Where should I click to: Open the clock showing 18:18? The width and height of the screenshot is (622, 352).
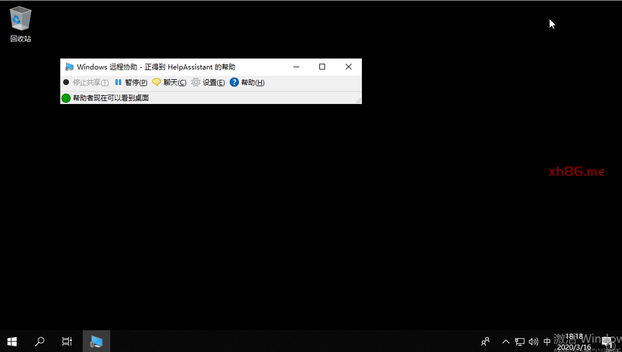574,342
